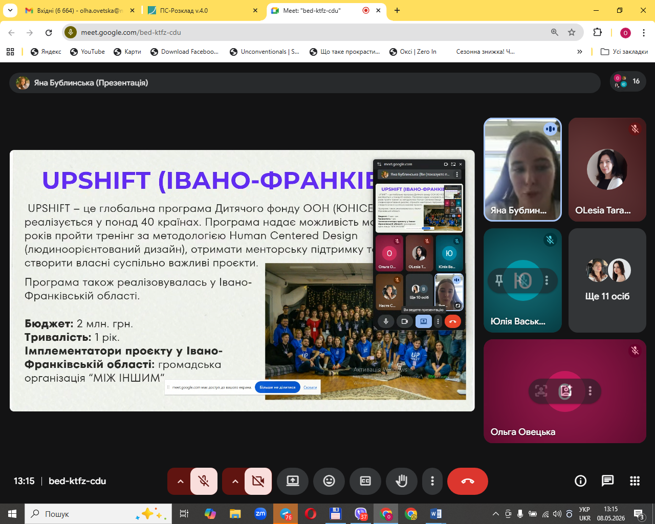The width and height of the screenshot is (655, 524).
Task: Open Windows Start menu
Action: pyautogui.click(x=12, y=514)
